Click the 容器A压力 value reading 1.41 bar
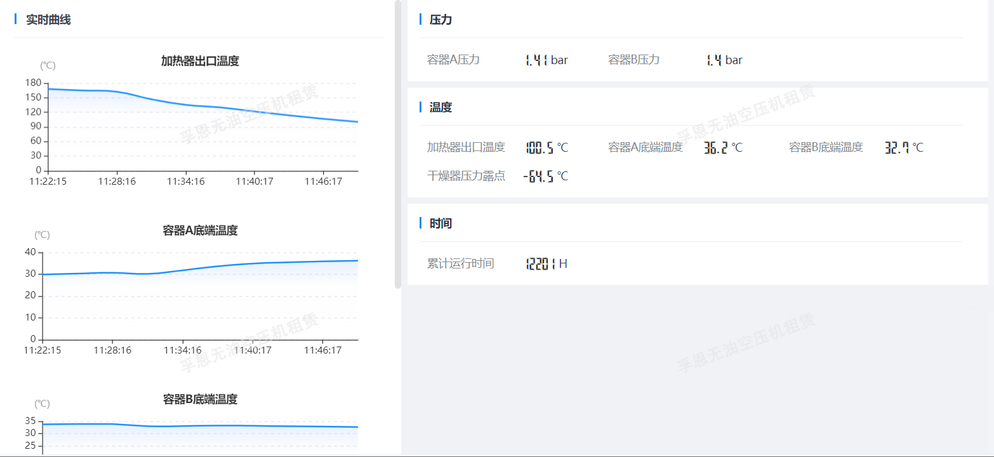The height and width of the screenshot is (457, 994). 546,60
